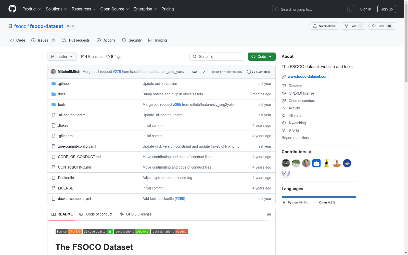Click the 4 Branches link

[x=92, y=57]
